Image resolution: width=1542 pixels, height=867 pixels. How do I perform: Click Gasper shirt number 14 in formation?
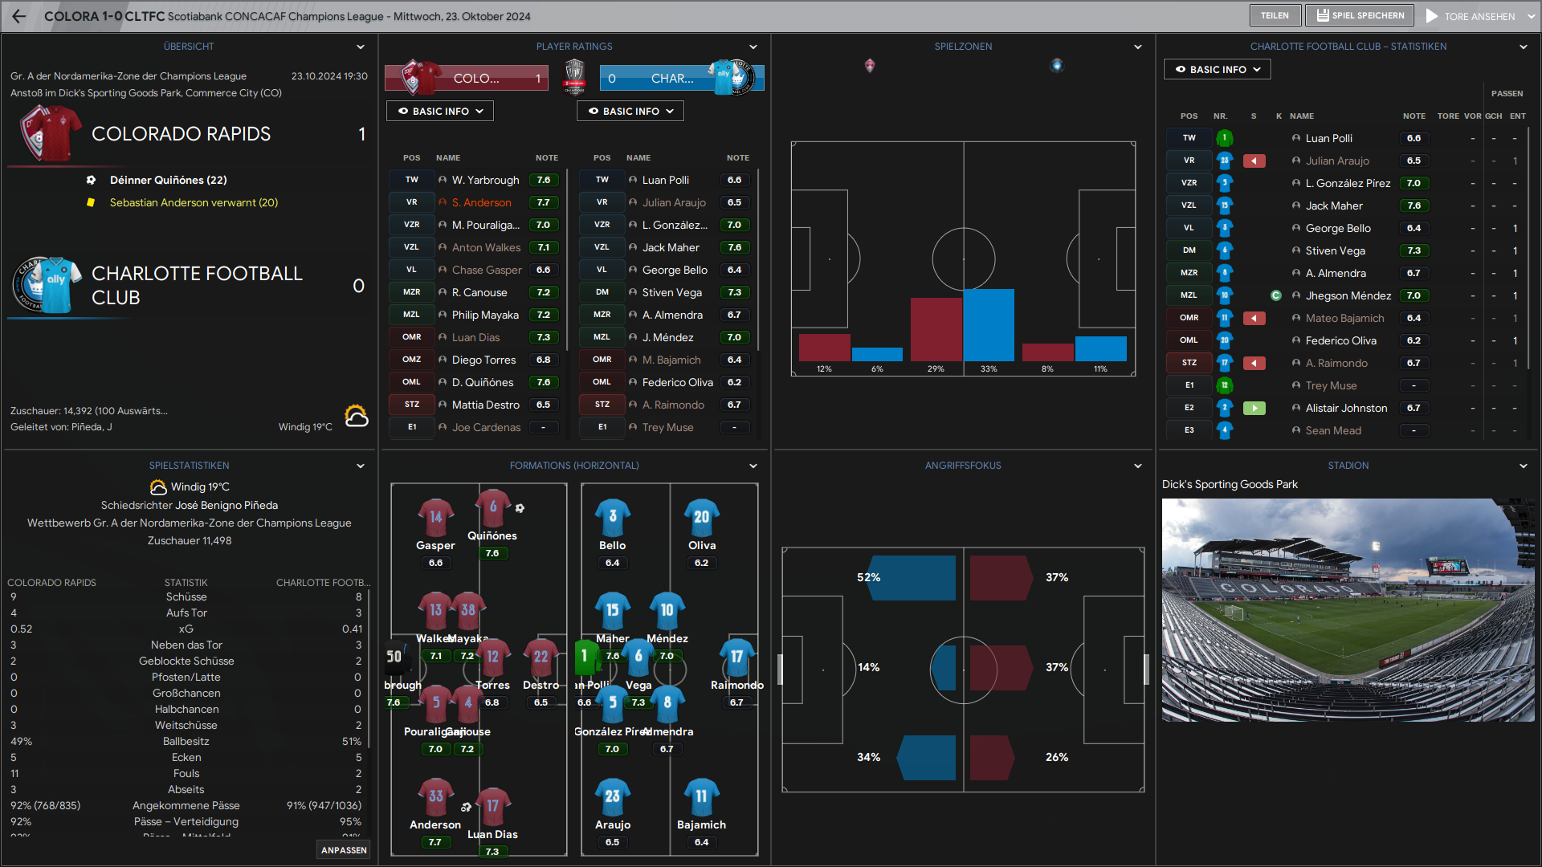[435, 518]
